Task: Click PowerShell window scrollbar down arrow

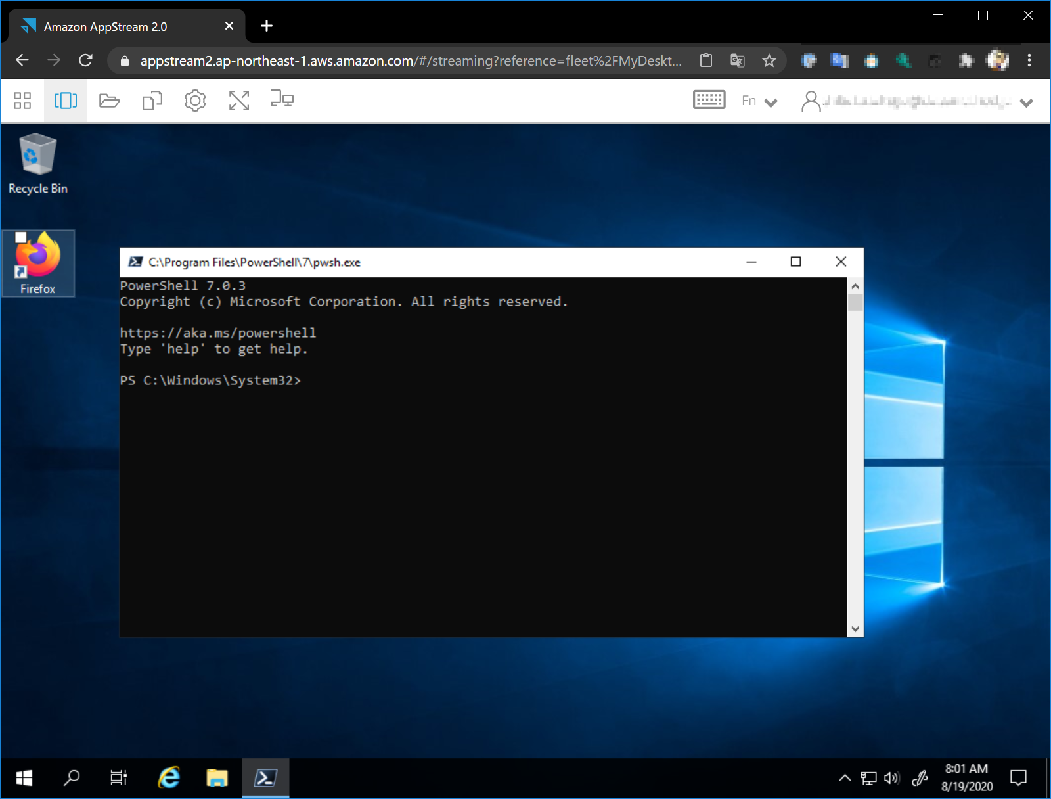Action: (855, 629)
